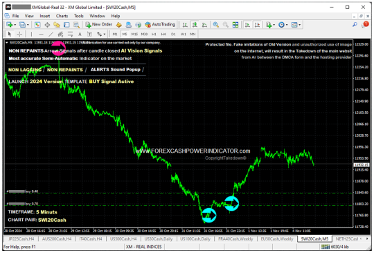The width and height of the screenshot is (374, 255).
Task: Expand the periodicity clock dropdown
Action: 287,25
